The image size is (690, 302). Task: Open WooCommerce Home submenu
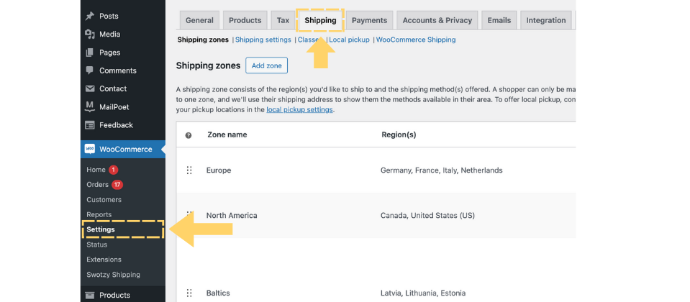pyautogui.click(x=96, y=170)
